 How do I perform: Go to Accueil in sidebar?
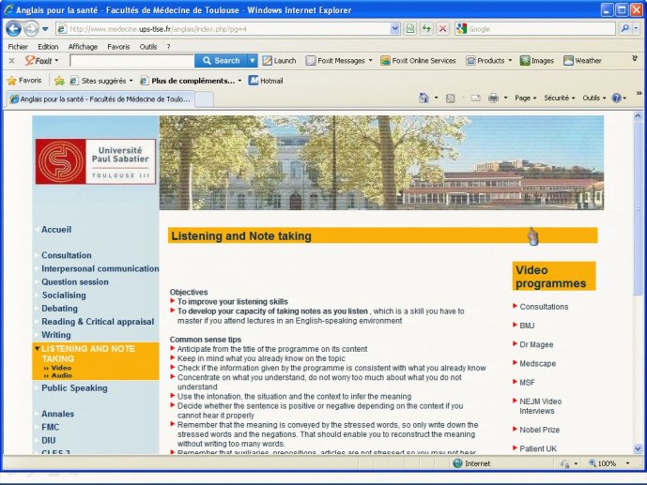[x=56, y=230]
